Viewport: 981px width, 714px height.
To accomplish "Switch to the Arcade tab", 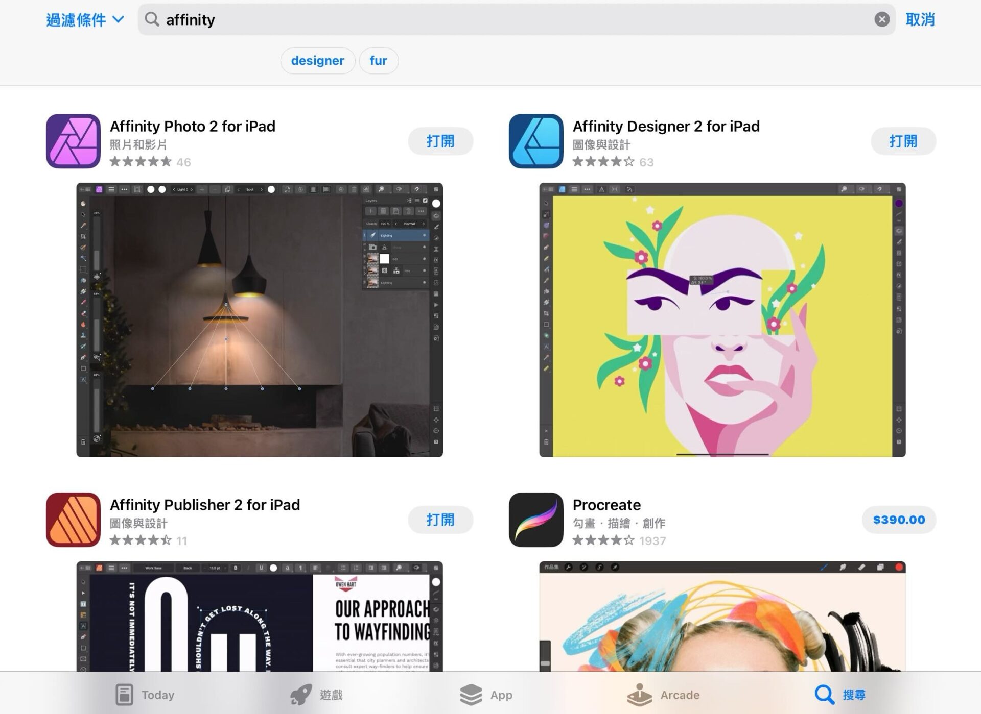I will pos(663,695).
